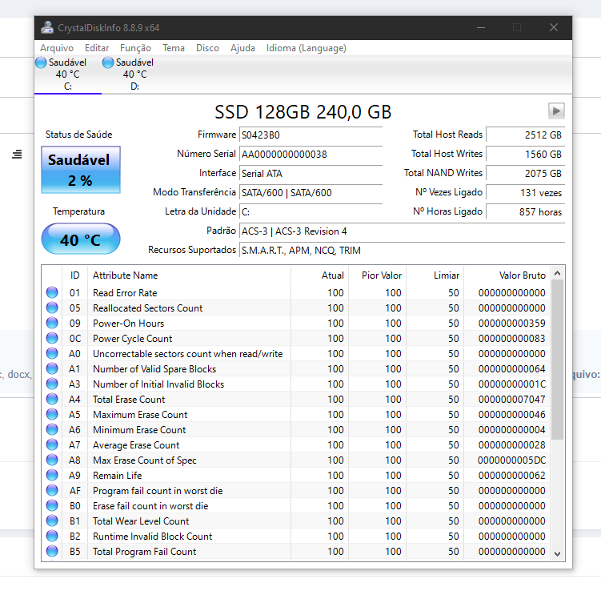
Task: Click the status orb for Uncorrectable sectors count row
Action: 52,353
